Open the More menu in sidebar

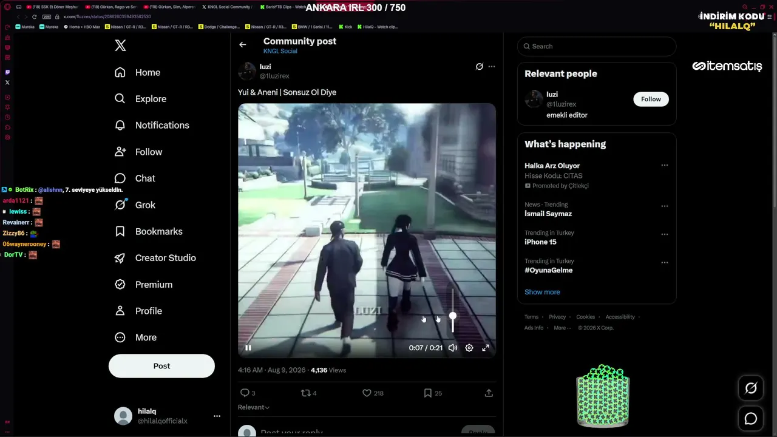pos(135,337)
